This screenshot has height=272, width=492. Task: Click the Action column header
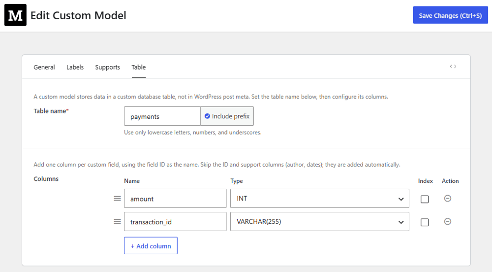(x=450, y=181)
